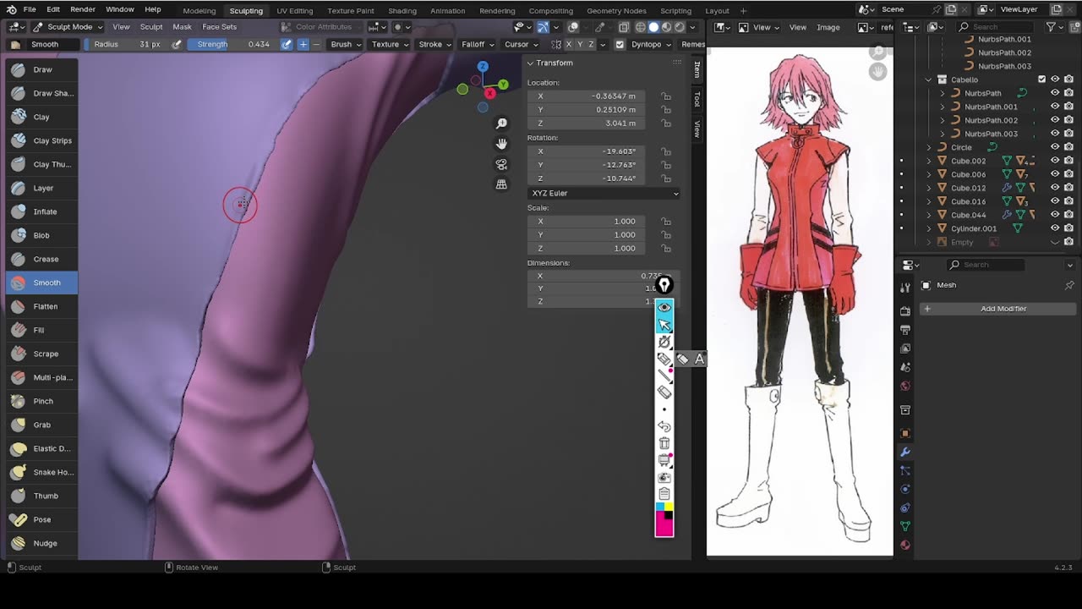Switch orthographic perspective grid icon
The image size is (1082, 609).
click(501, 184)
